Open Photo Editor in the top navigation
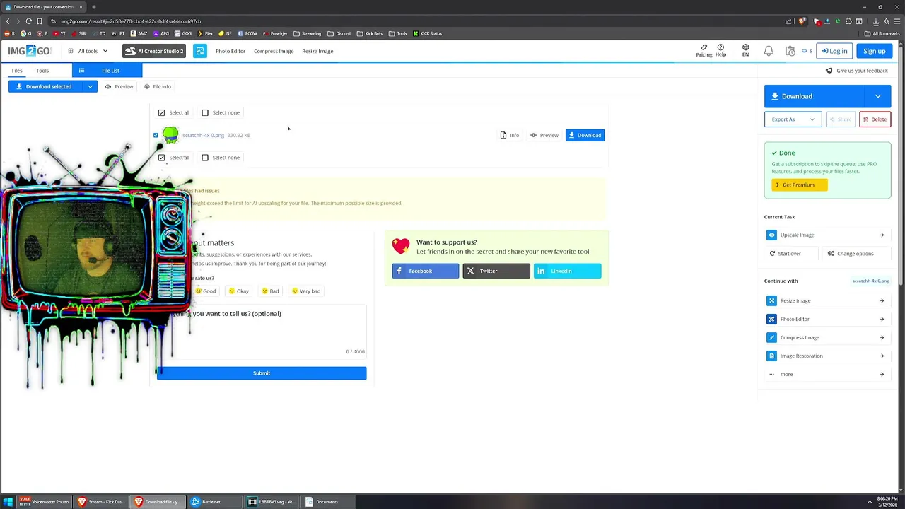 pyautogui.click(x=230, y=51)
